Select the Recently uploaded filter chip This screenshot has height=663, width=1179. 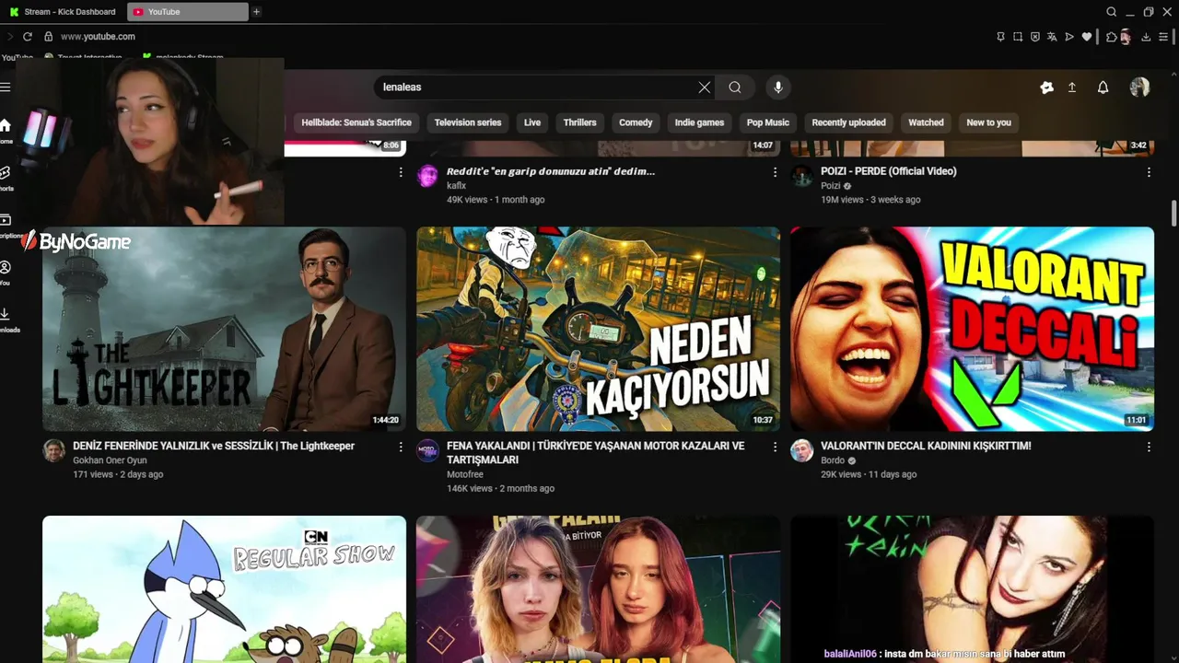click(848, 122)
